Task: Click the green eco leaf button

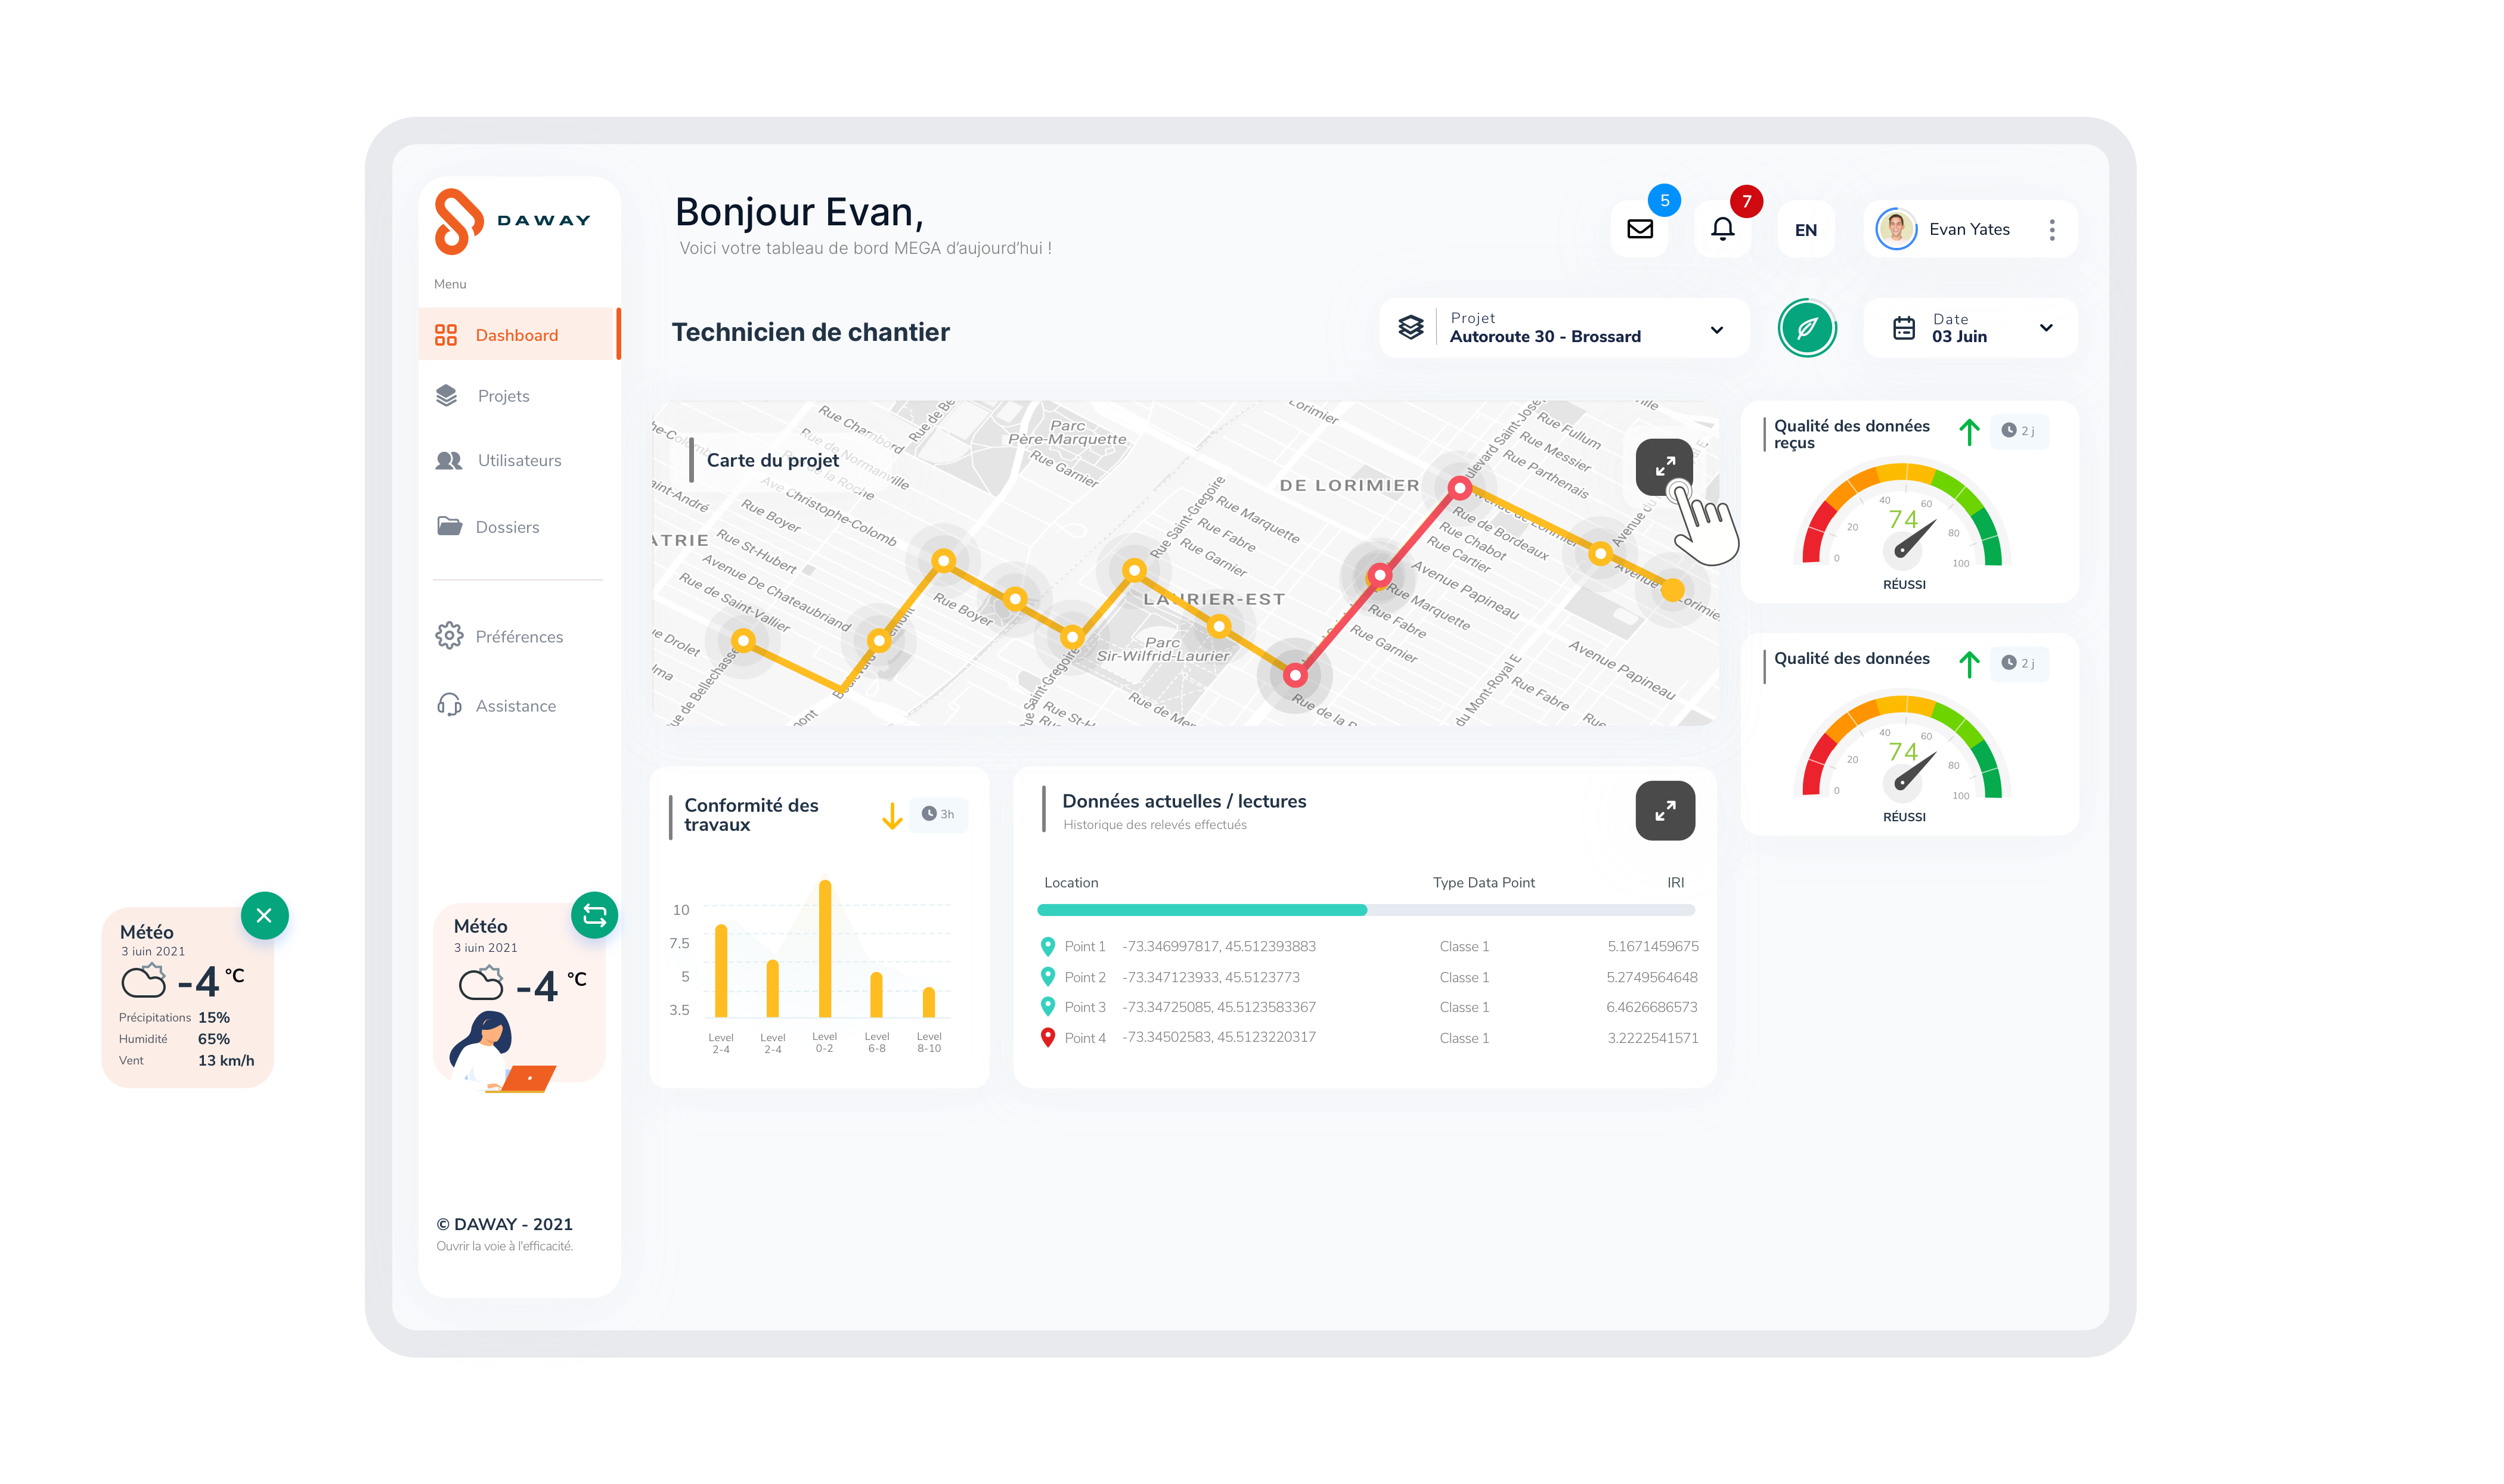Action: click(1806, 327)
